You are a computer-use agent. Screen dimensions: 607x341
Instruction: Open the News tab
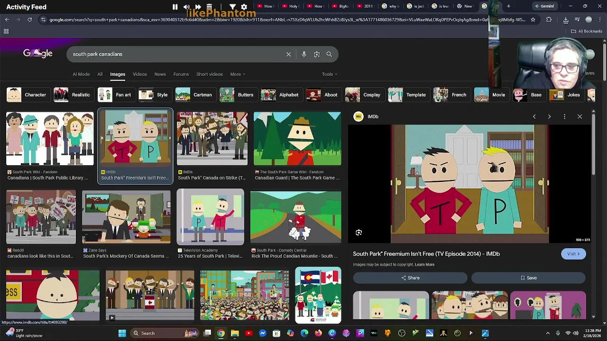point(160,74)
